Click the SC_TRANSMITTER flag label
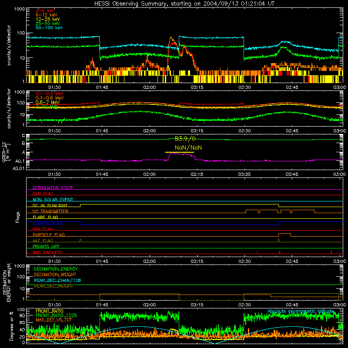Image resolution: width=348 pixels, height=348 pixels. (x=50, y=211)
